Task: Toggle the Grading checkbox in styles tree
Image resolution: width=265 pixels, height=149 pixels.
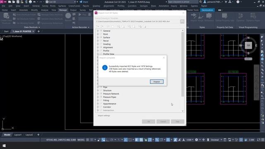Action: [x=101, y=44]
